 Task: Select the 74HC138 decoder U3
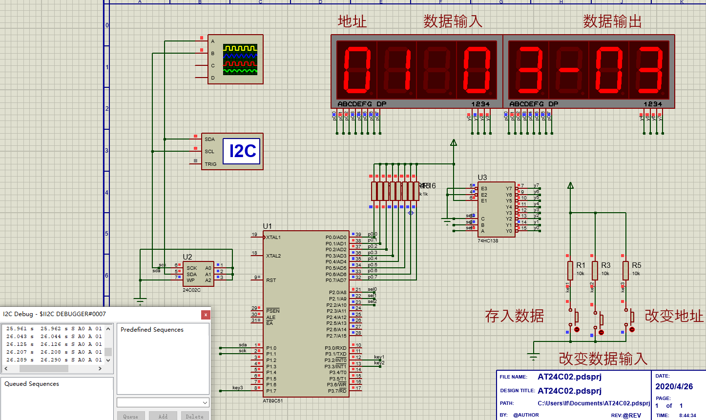497,210
